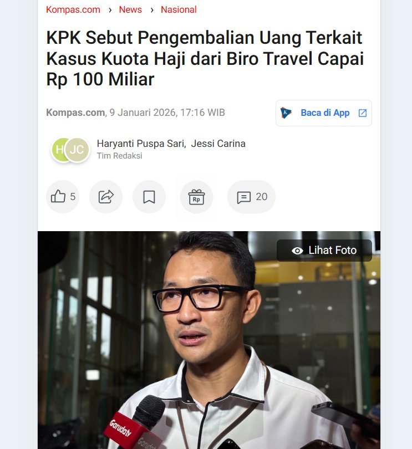The width and height of the screenshot is (412, 449).
Task: Click the Kompas.com source name by date
Action: tap(75, 113)
